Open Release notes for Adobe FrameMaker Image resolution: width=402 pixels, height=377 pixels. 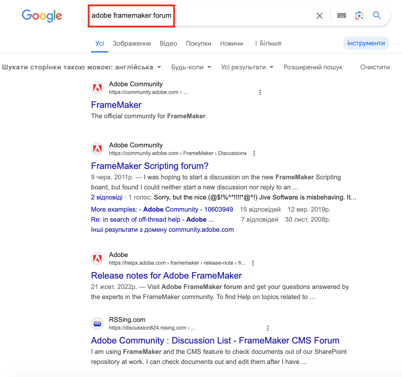166,276
